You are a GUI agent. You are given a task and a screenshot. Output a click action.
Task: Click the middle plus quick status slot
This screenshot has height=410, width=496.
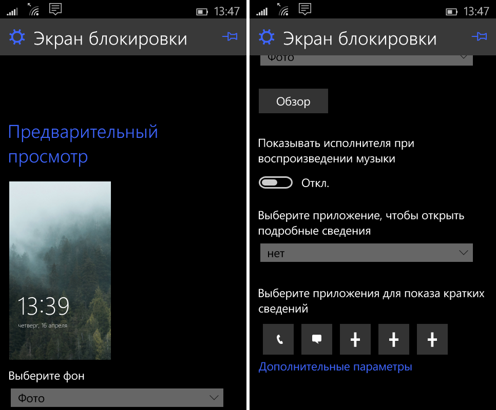394,339
